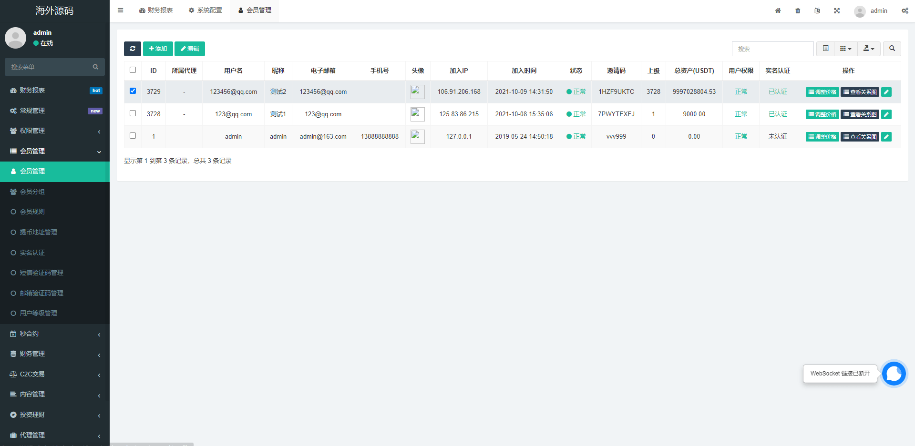Click the 添加 add button
The width and height of the screenshot is (915, 446).
(x=158, y=49)
